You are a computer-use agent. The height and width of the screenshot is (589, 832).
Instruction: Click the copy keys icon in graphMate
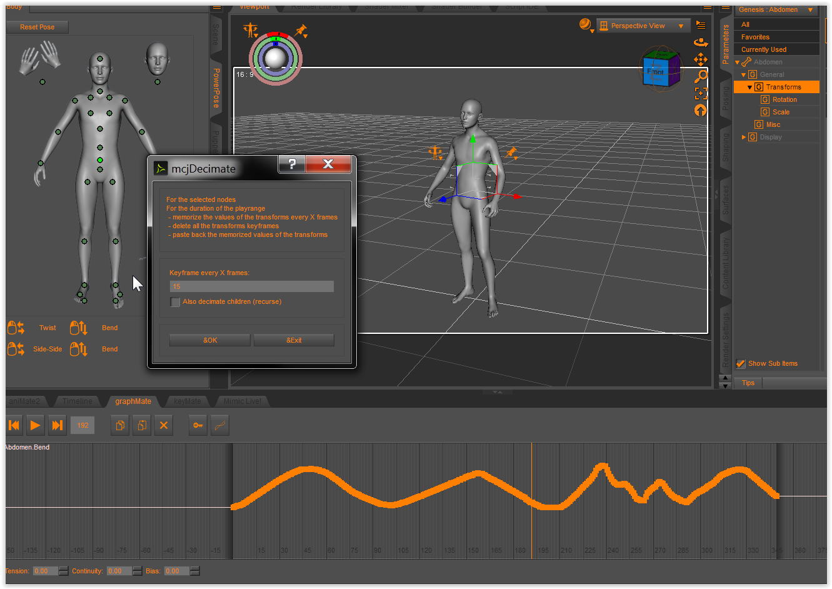[x=120, y=425]
